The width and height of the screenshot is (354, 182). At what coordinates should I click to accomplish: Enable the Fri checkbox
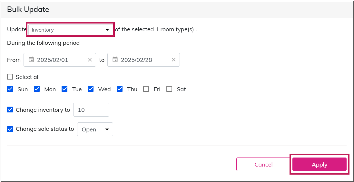point(146,89)
